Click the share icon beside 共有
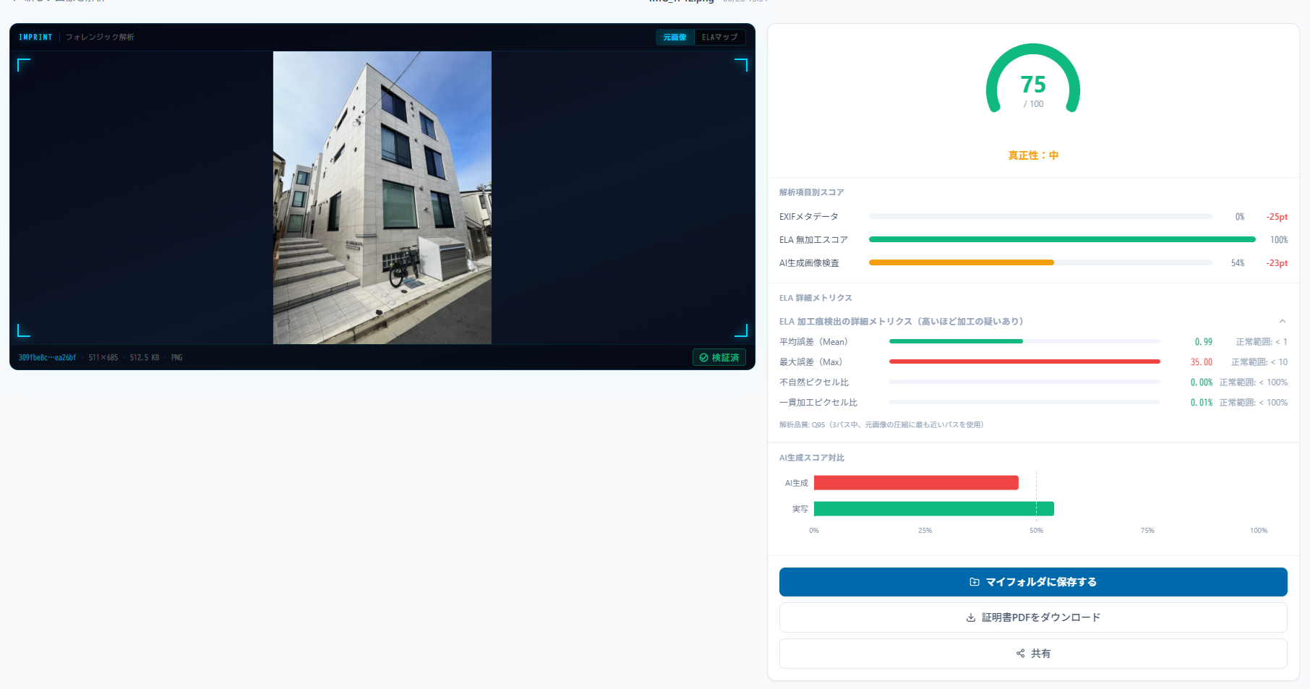This screenshot has height=689, width=1310. tap(1021, 654)
